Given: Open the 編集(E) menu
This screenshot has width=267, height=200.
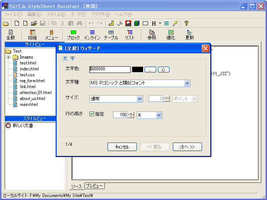Looking at the screenshot, I should [x=34, y=14].
